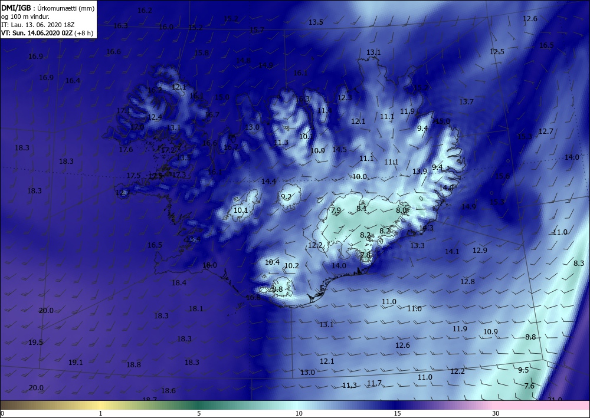This screenshot has width=590, height=418.
Task: Select the 18.0 value on the coast
Action: point(209,265)
